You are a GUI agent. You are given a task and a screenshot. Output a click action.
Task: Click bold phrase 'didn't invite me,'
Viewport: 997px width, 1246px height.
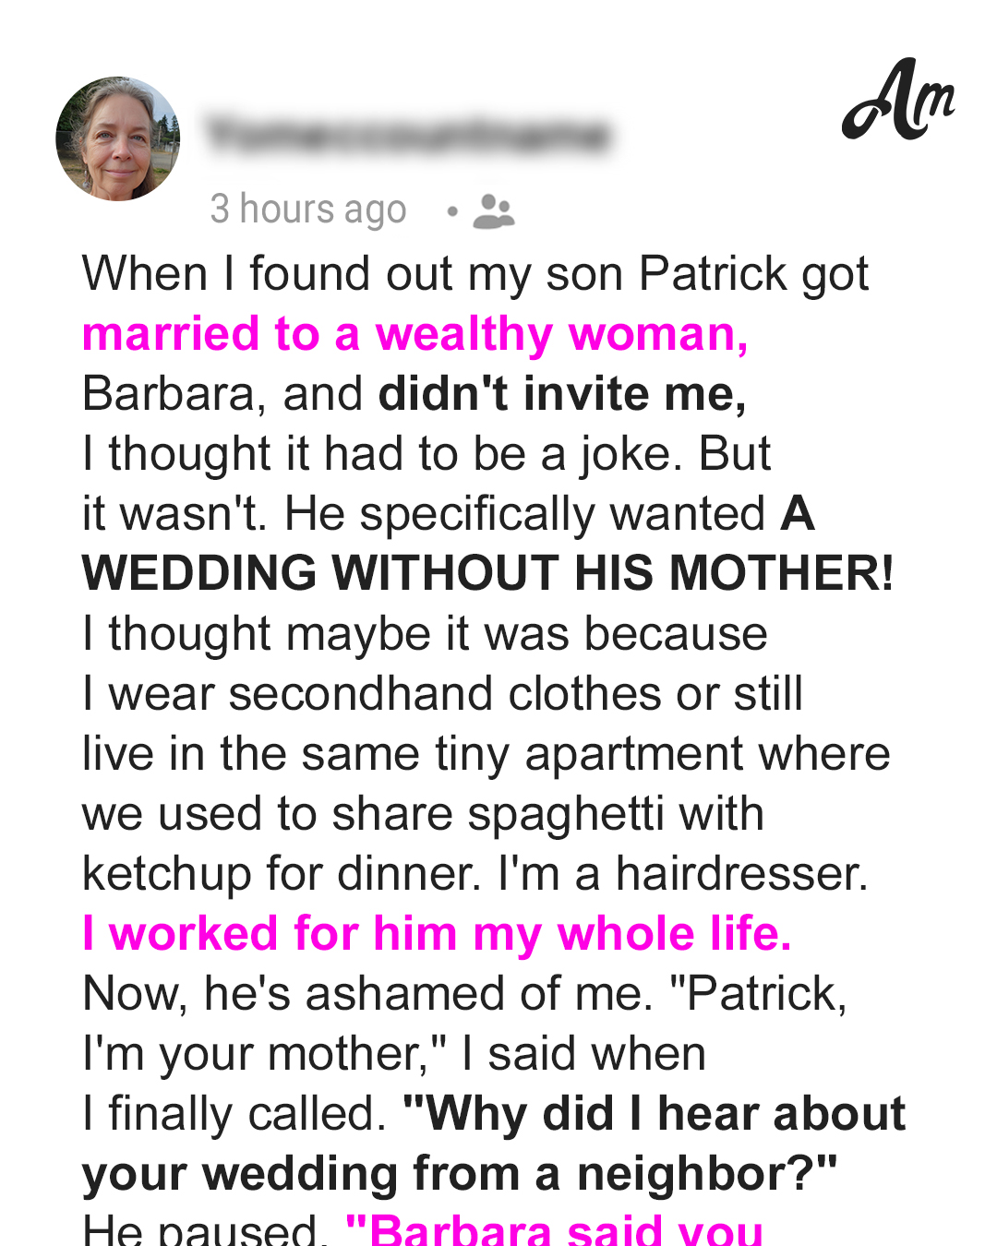click(562, 394)
